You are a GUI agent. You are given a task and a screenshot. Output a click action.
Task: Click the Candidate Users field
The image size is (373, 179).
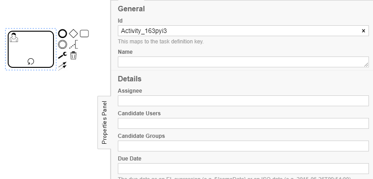point(243,123)
